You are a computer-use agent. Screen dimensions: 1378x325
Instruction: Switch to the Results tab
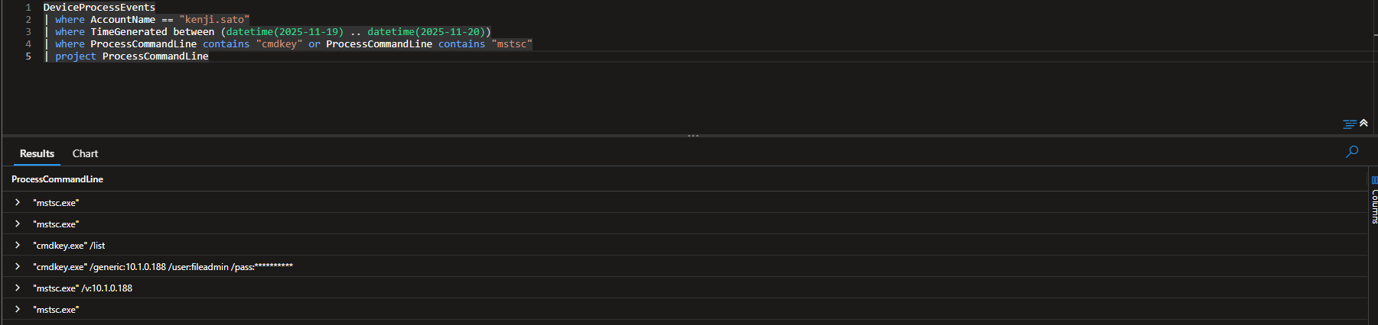(37, 153)
